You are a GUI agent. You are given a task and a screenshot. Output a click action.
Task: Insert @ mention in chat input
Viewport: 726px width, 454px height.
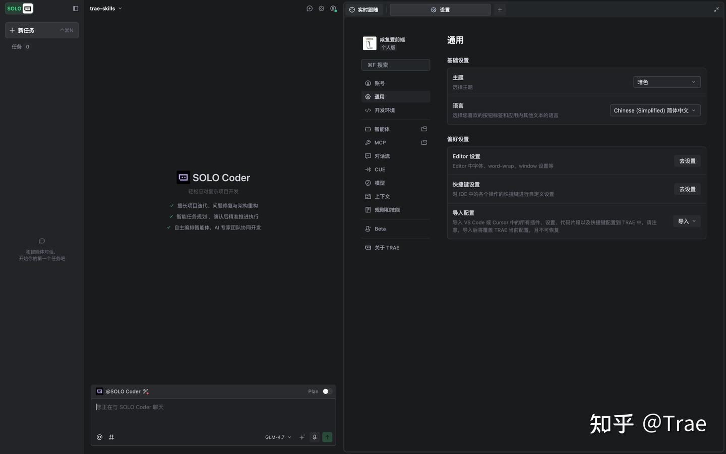(99, 437)
